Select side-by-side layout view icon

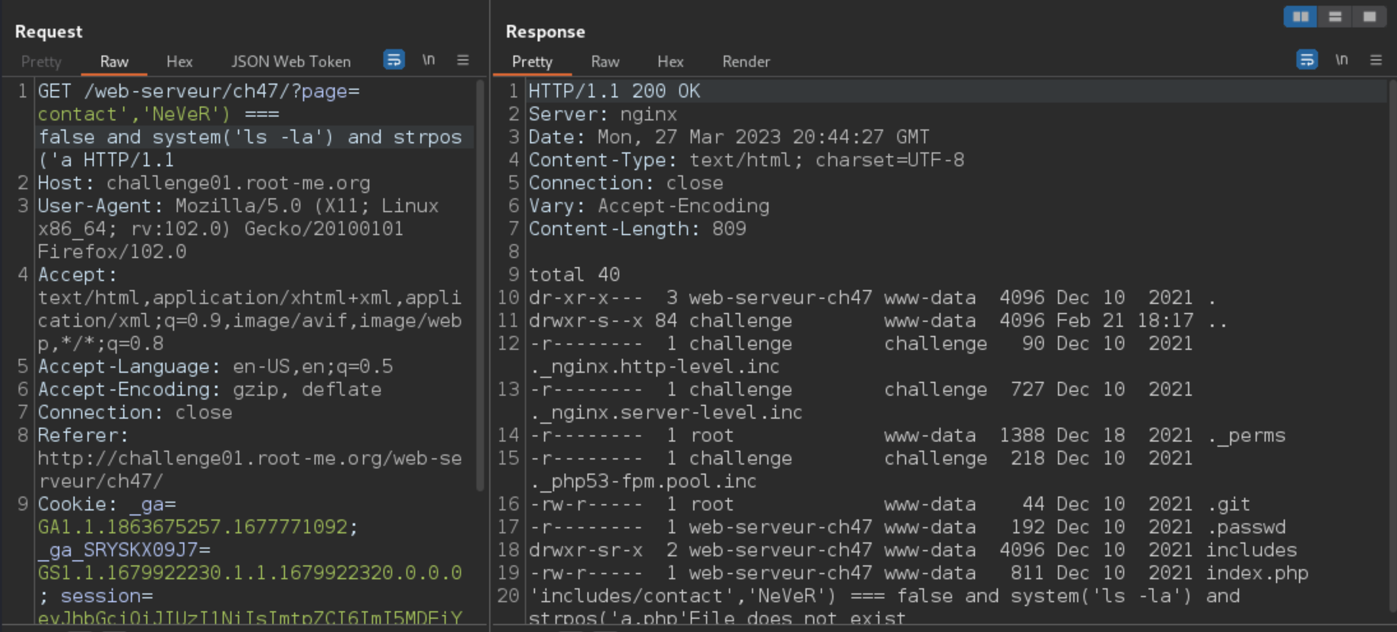(x=1300, y=17)
